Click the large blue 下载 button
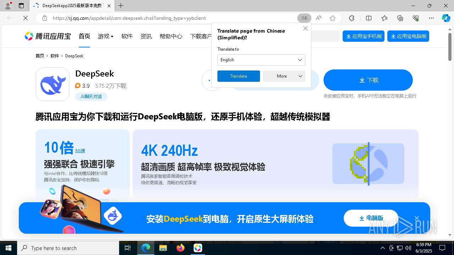 coord(368,80)
